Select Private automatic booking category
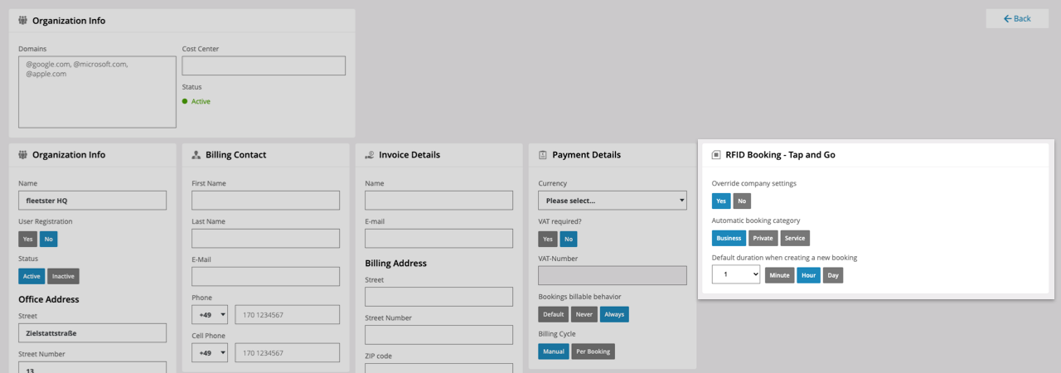This screenshot has height=373, width=1061. [763, 238]
